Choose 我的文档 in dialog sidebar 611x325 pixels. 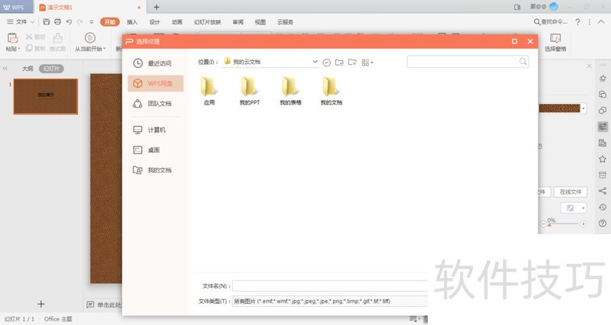156,170
